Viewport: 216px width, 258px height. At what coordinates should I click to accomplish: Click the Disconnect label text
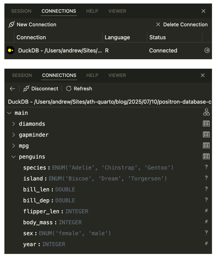[45, 89]
